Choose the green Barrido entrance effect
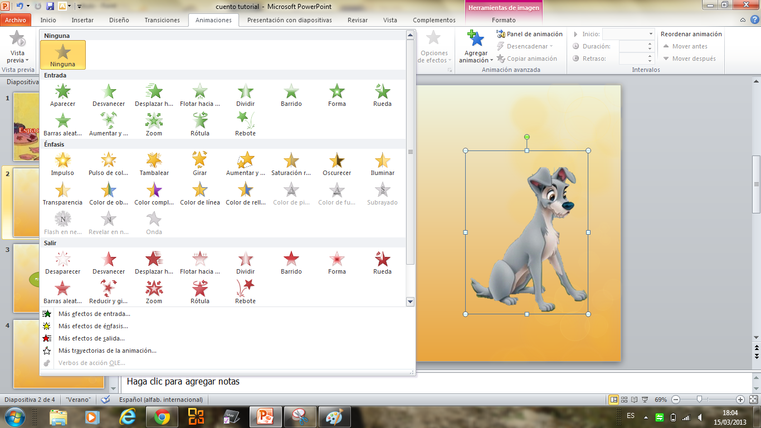 pos(291,95)
